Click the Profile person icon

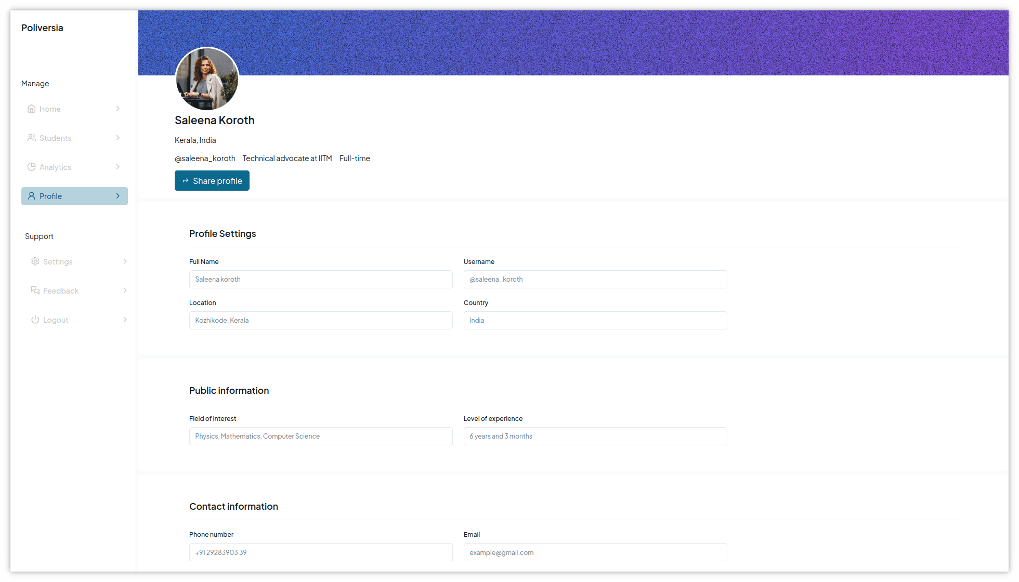[32, 196]
